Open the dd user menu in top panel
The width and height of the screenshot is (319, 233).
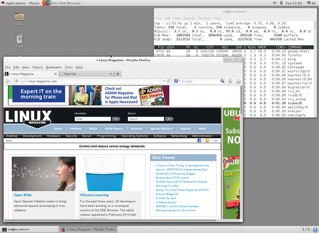311,3
